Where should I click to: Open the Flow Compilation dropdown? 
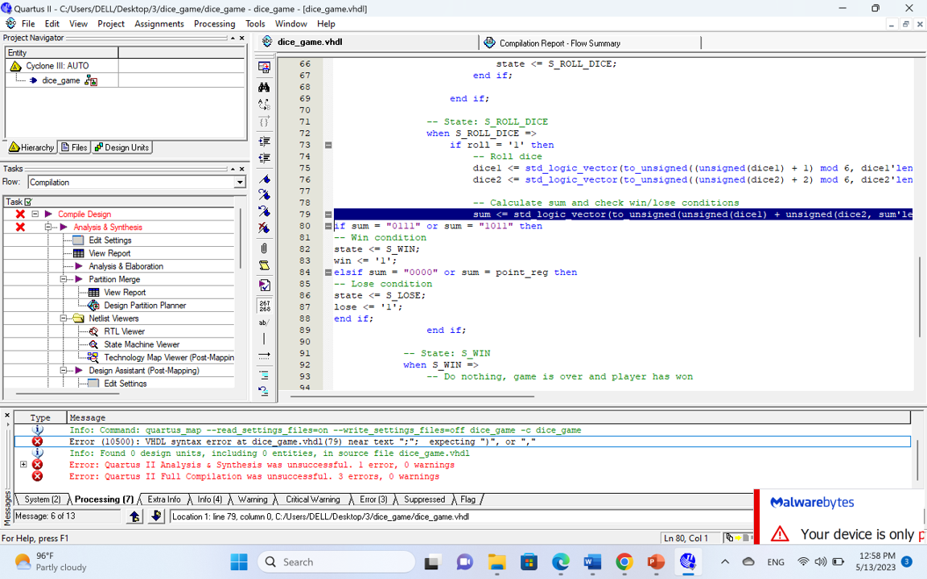[x=239, y=183]
